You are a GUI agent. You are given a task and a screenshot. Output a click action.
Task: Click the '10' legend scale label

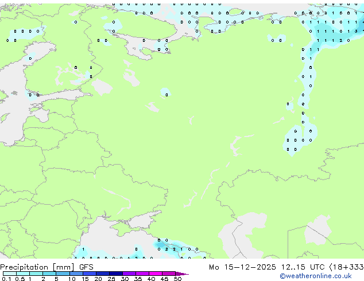pyautogui.click(x=72, y=279)
